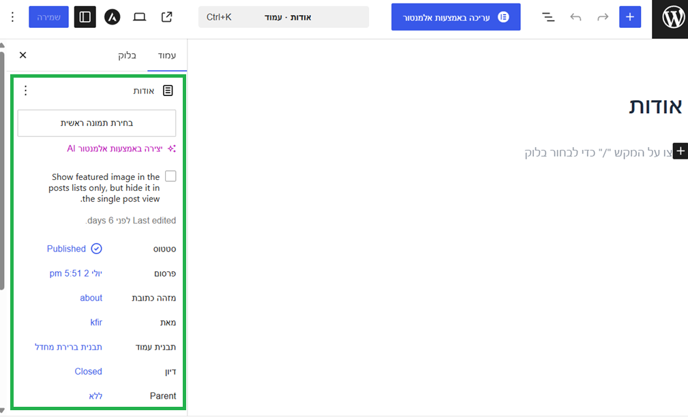Click the undo arrow icon
The width and height of the screenshot is (688, 417).
coord(575,17)
